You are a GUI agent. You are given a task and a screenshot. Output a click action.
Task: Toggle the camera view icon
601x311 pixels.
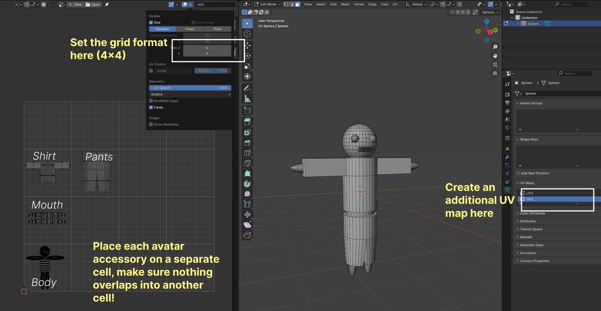(495, 64)
